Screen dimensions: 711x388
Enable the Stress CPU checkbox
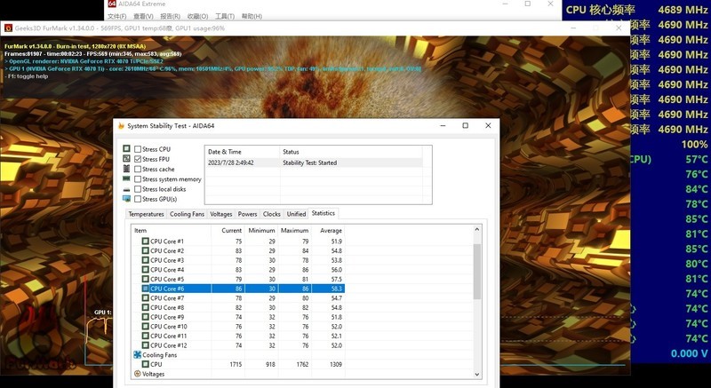coord(138,149)
